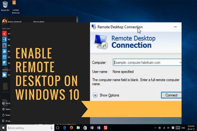Open the red D app on the taskbar
The image size is (197, 131).
(x=105, y=128)
